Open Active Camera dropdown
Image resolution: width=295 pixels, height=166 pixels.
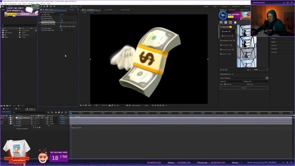(x=137, y=106)
